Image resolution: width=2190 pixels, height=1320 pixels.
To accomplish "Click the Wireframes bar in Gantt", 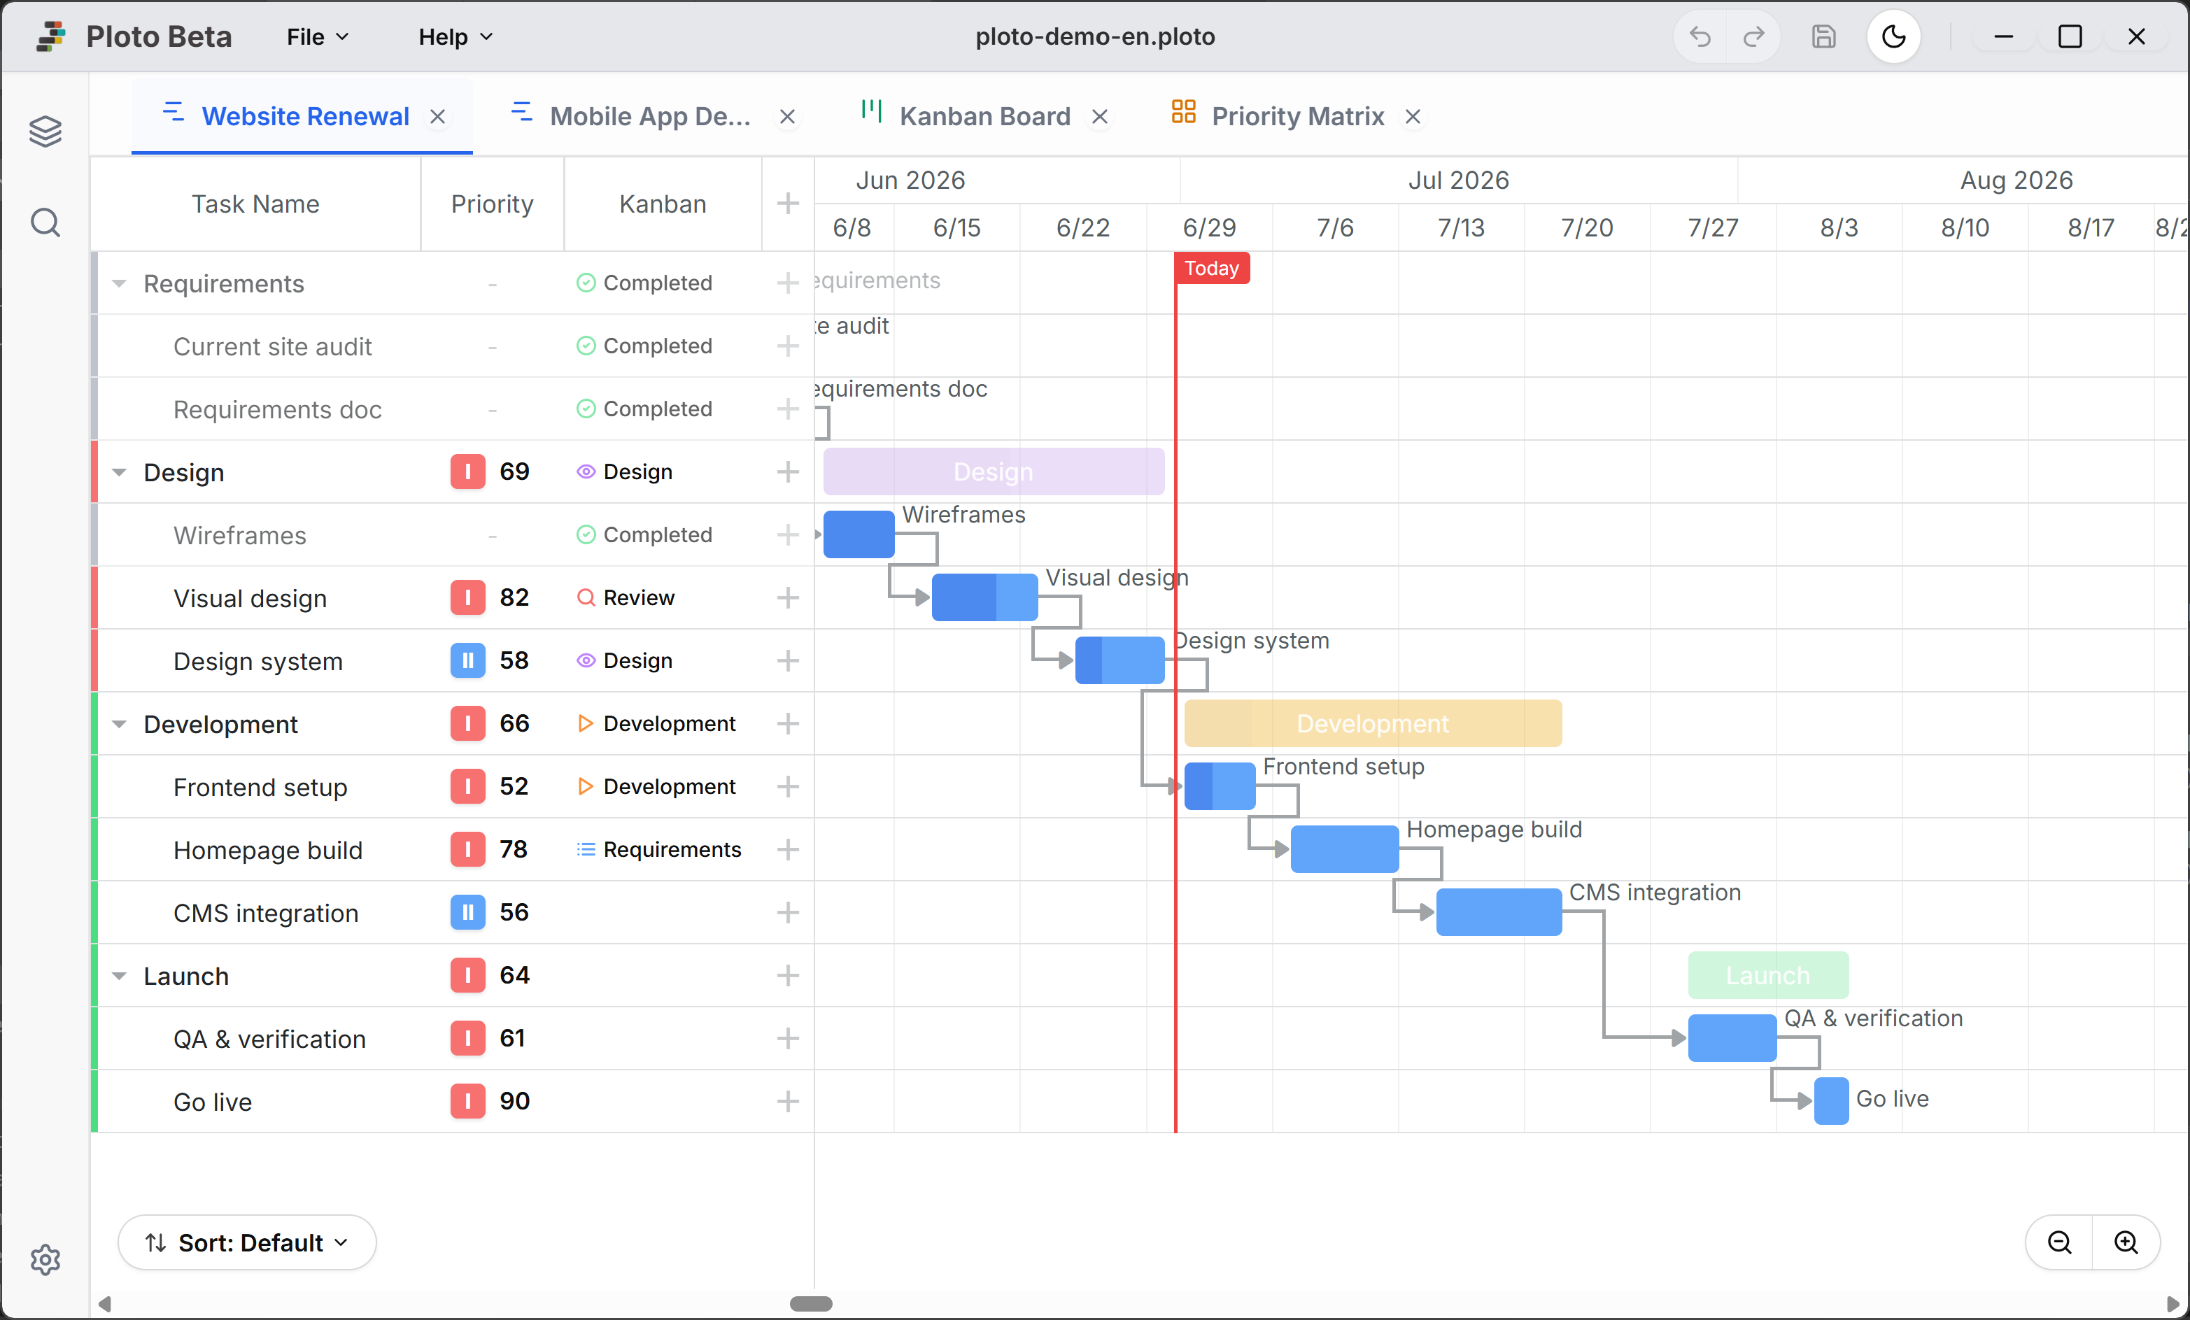I will pos(859,534).
